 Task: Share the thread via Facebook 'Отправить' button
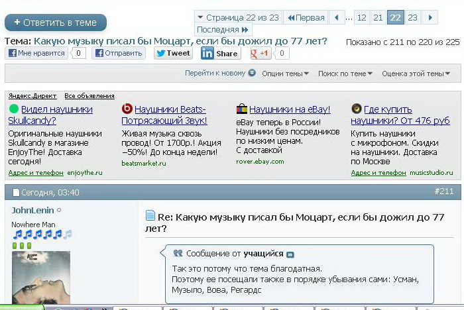pos(118,54)
